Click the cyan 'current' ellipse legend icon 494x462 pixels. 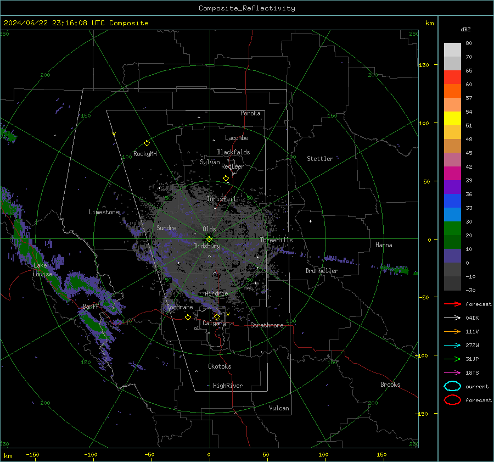click(452, 386)
